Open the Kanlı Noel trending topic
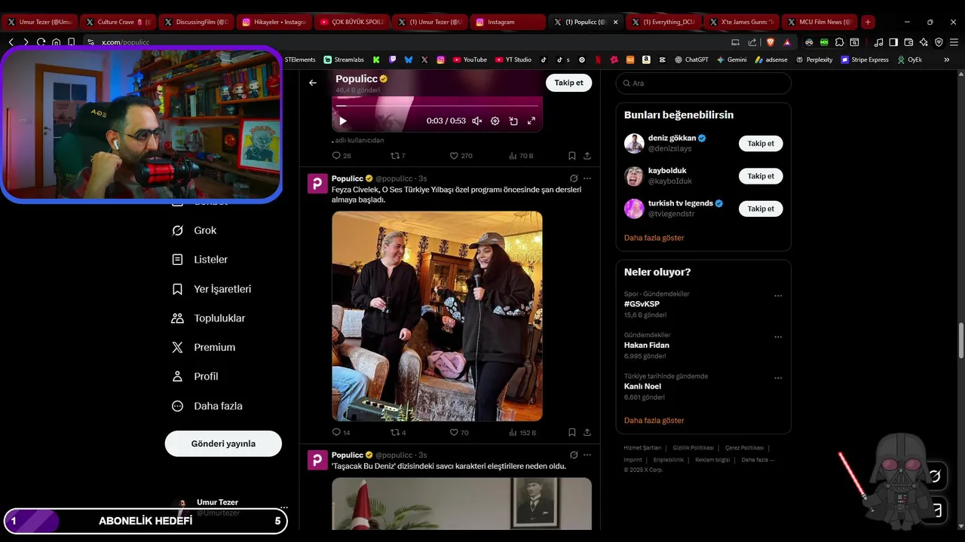Viewport: 965px width, 542px height. [642, 386]
